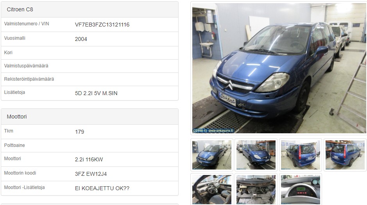The height and width of the screenshot is (205, 367).
Task: Select the rear-left view car thumbnail
Action: [300, 155]
